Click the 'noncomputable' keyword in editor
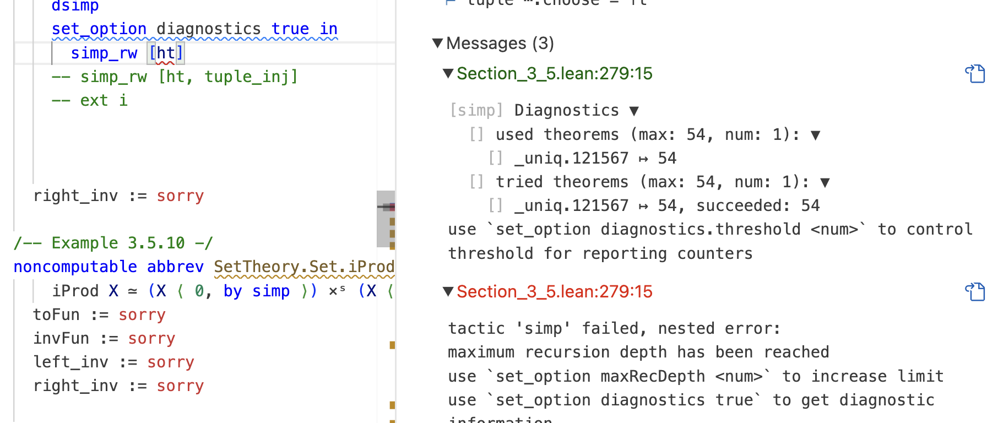The width and height of the screenshot is (998, 423). [x=75, y=267]
